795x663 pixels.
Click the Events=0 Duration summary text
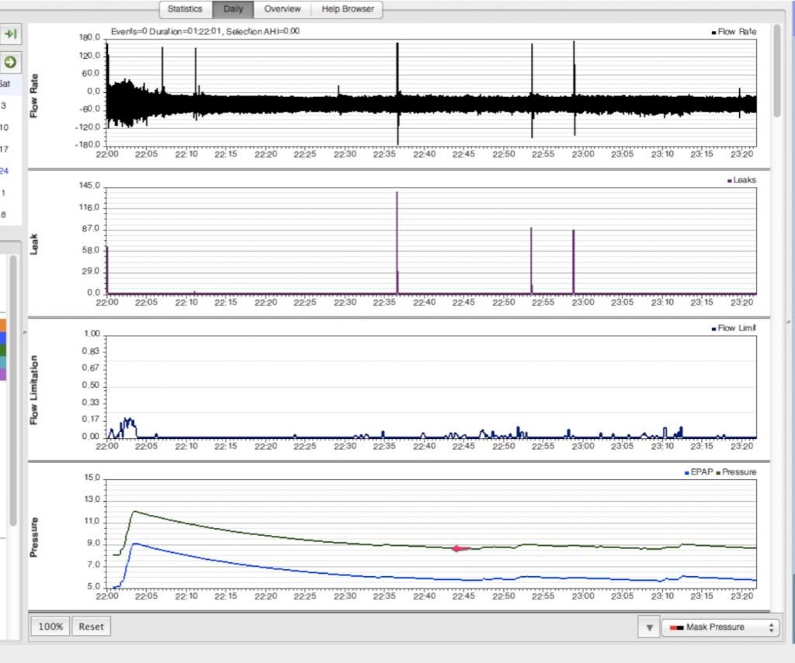(205, 31)
